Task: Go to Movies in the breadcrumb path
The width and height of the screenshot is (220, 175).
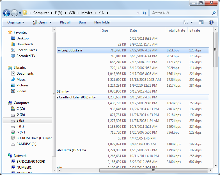Action: click(x=87, y=13)
